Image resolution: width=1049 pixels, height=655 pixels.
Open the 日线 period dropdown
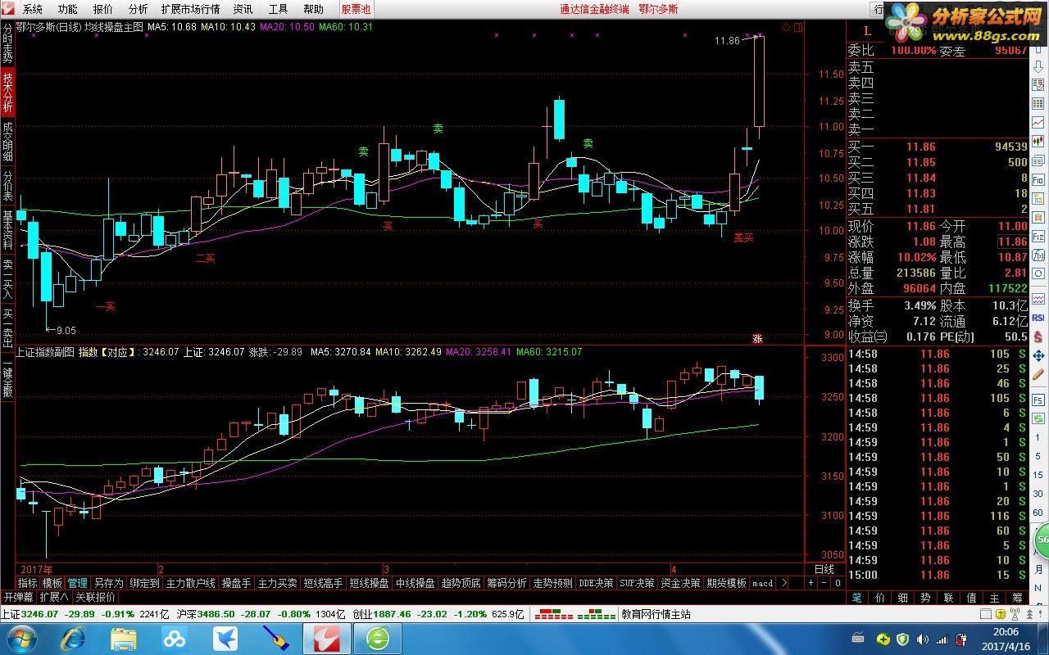click(824, 569)
